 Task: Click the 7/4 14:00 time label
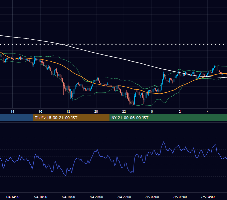click(12, 197)
